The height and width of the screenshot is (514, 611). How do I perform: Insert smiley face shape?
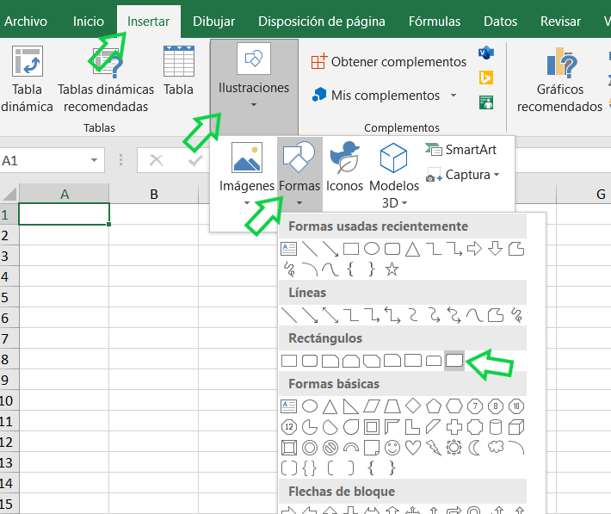[x=392, y=448]
